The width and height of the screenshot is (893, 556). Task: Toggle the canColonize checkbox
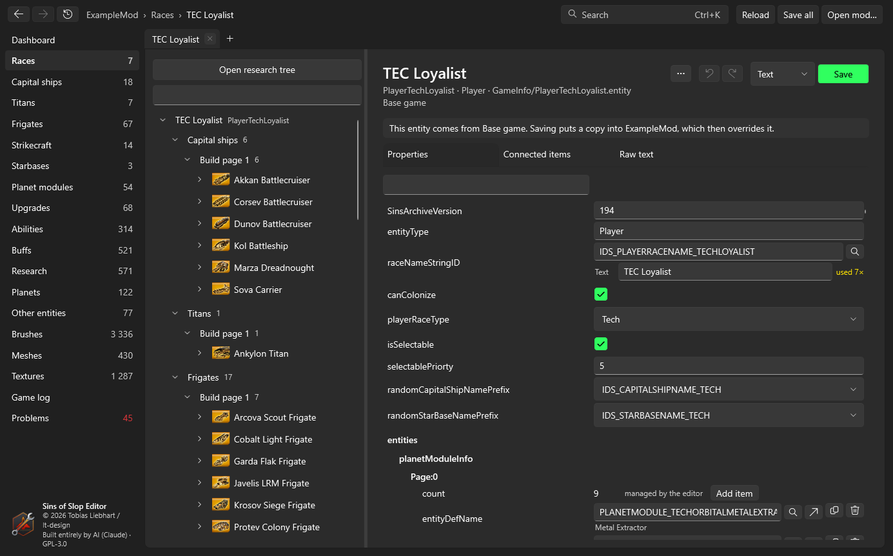601,295
